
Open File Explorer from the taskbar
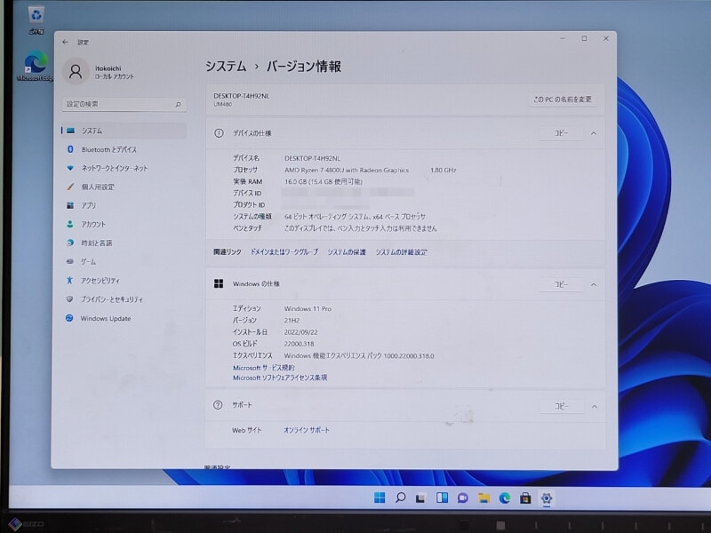coord(483,499)
